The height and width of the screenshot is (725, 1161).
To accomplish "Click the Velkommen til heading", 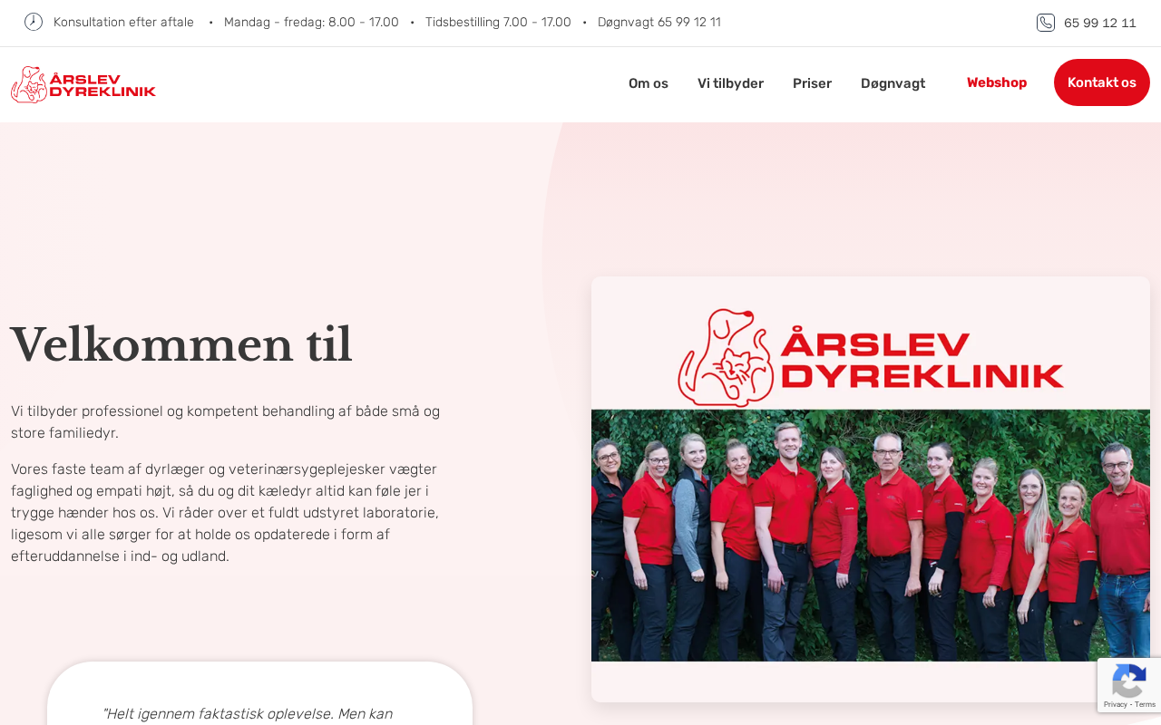I will click(181, 344).
